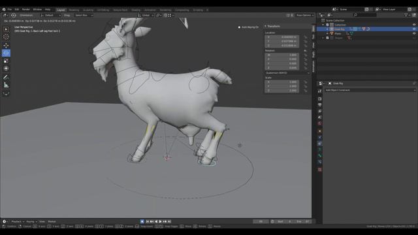Select the Select Box tool icon
The width and height of the screenshot is (418, 235).
pyautogui.click(x=6, y=29)
